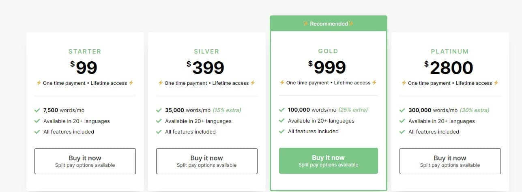Click the Recommended banner above Gold
Image resolution: width=522 pixels, height=192 pixels.
(x=328, y=24)
